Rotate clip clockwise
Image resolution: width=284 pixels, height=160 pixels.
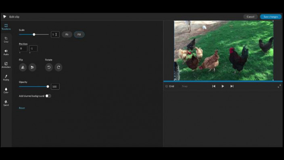pos(58,67)
